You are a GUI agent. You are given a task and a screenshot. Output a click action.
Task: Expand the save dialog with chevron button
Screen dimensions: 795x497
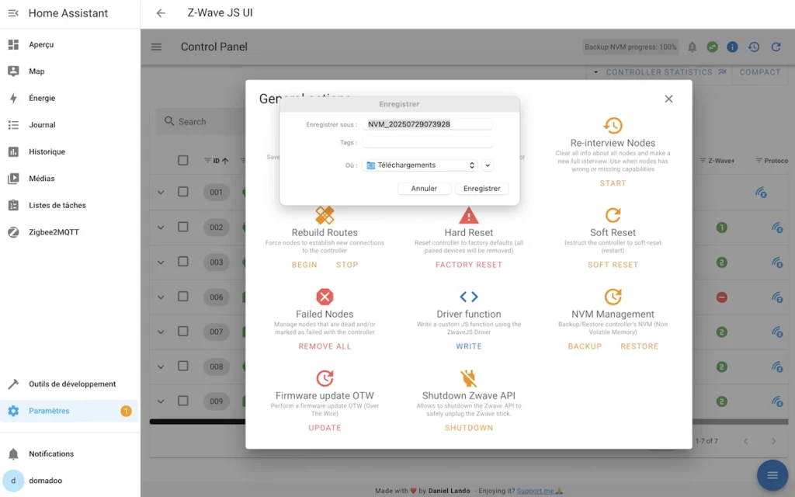tap(488, 165)
